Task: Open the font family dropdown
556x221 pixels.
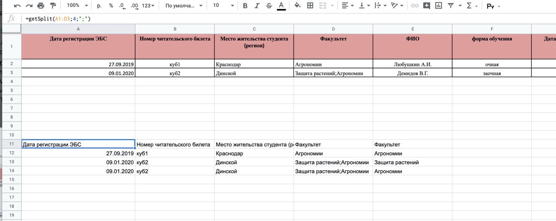Action: point(184,6)
